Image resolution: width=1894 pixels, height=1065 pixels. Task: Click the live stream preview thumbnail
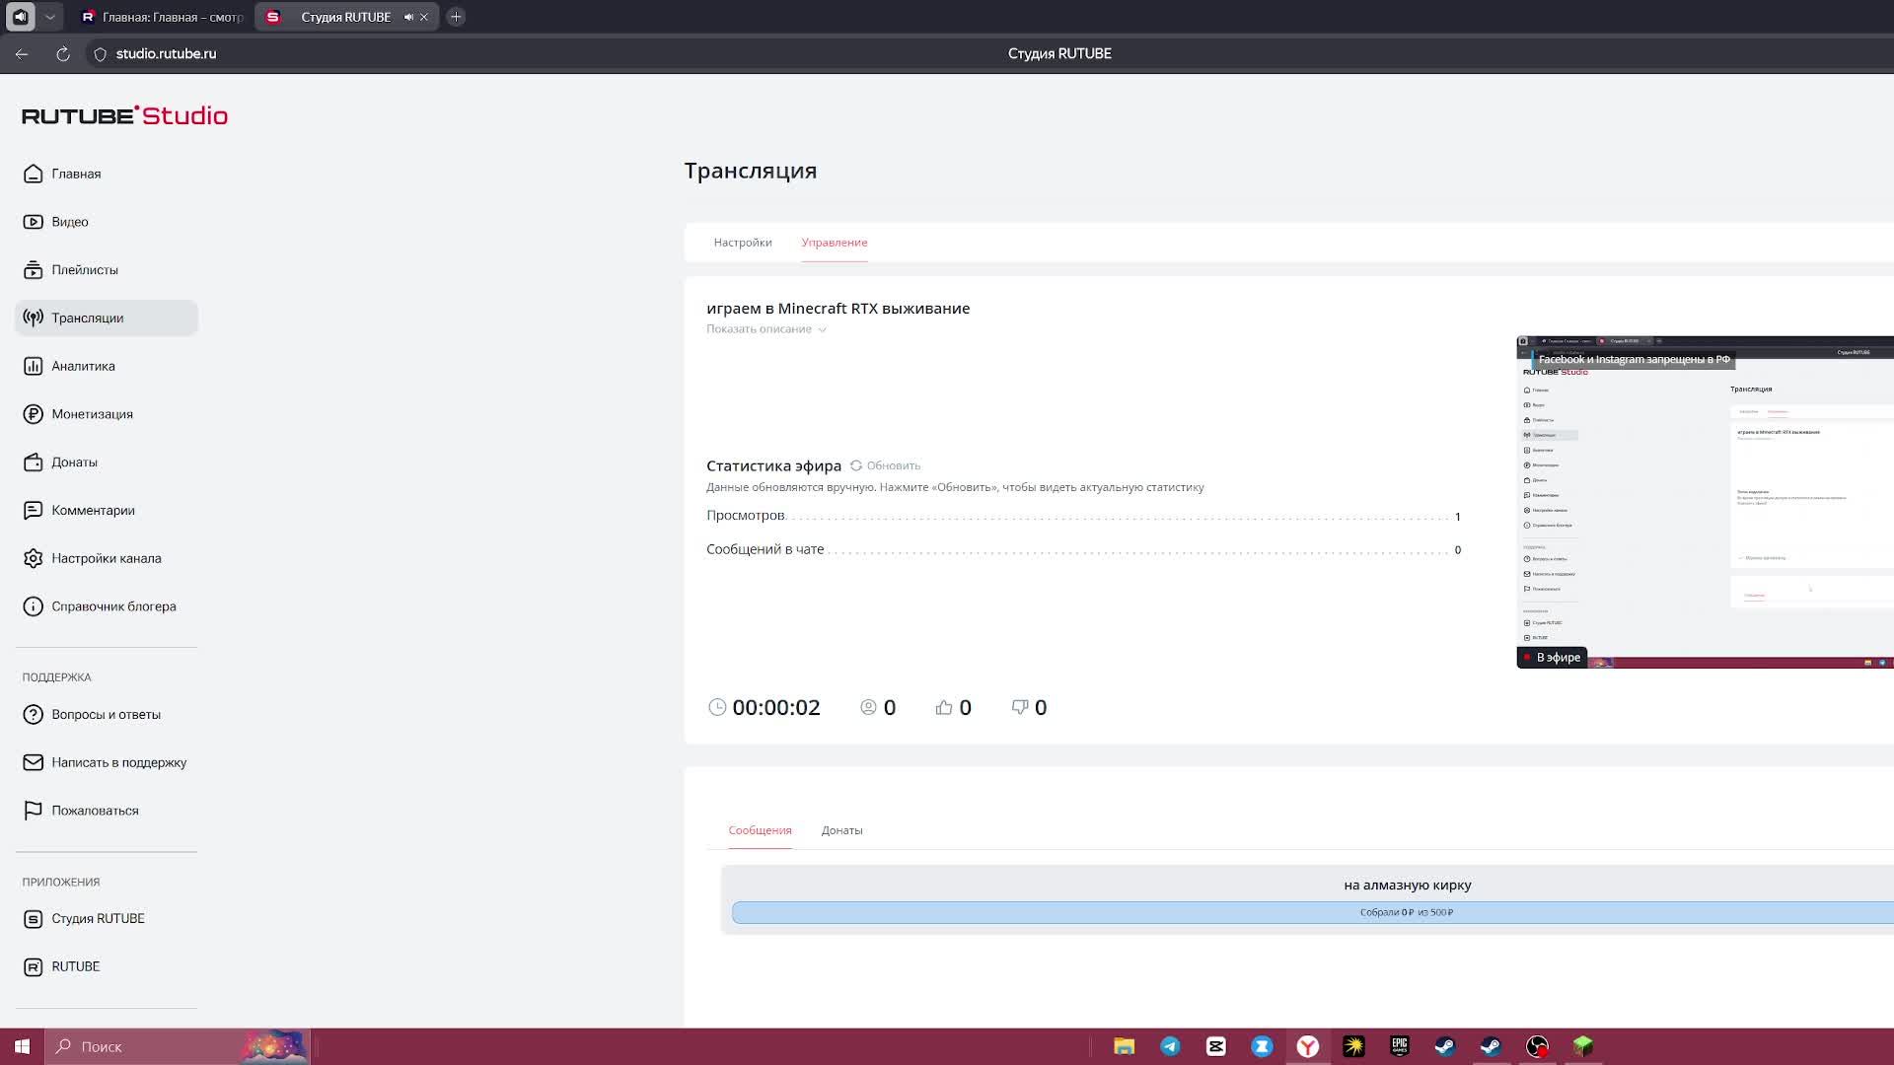pyautogui.click(x=1705, y=503)
